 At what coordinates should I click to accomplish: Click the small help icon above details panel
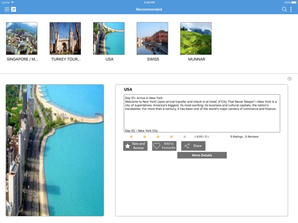(x=289, y=79)
